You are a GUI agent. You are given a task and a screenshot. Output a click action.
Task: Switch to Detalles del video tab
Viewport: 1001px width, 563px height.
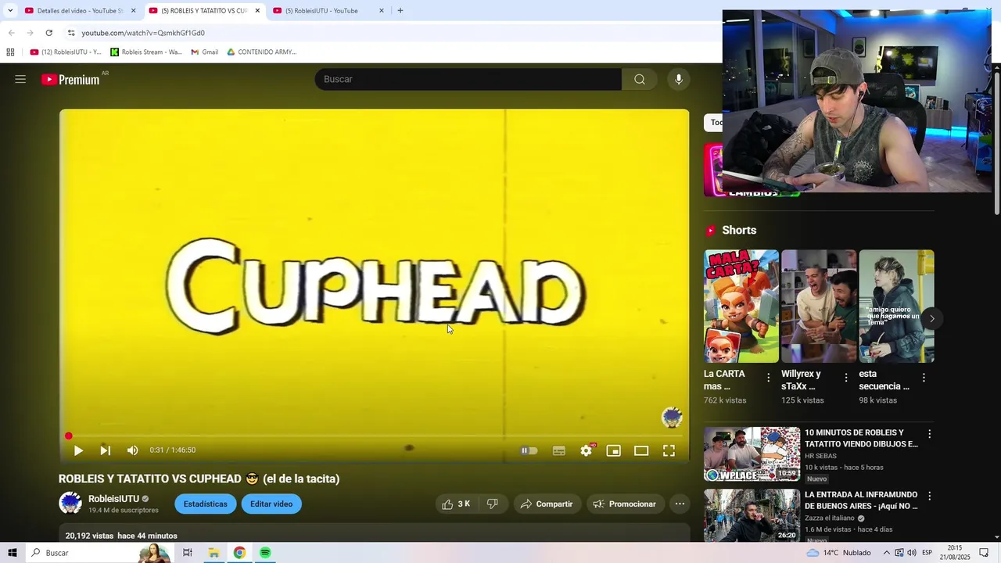tap(81, 11)
